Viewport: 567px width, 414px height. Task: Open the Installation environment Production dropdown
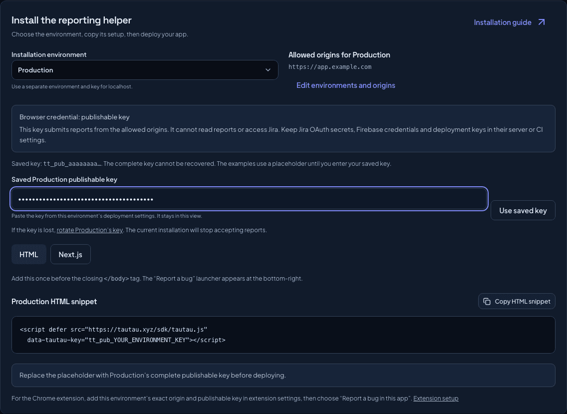tap(145, 70)
